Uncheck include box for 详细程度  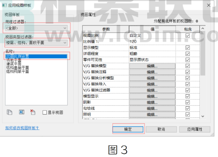click(188, 54)
